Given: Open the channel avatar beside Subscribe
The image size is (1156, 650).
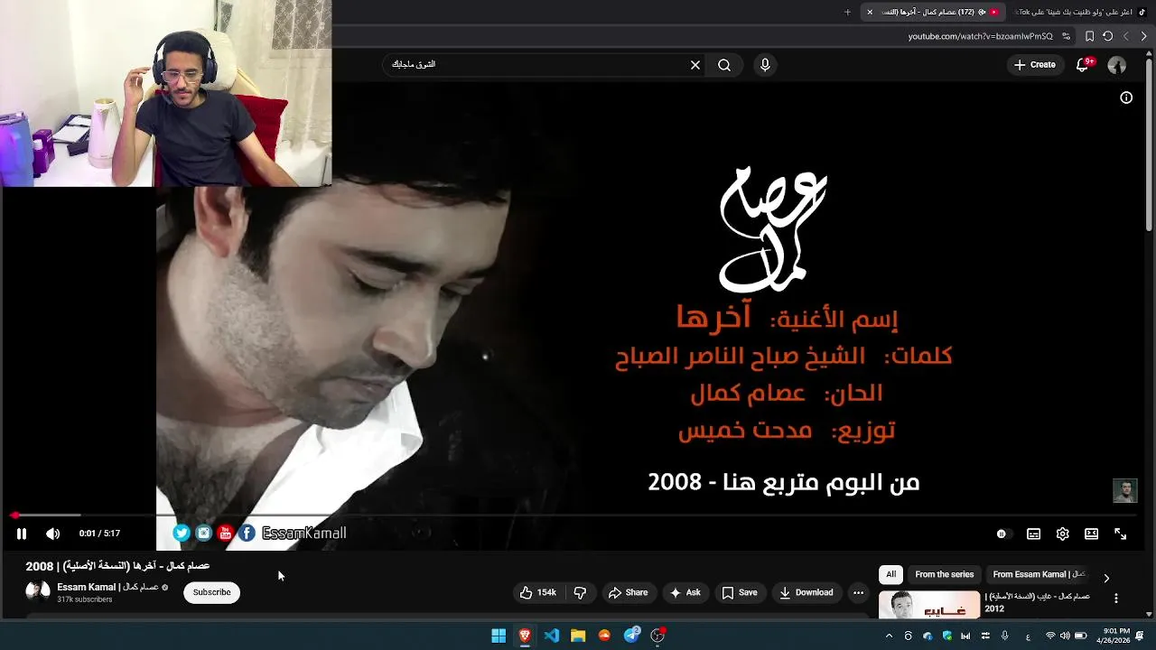Looking at the screenshot, I should (38, 591).
